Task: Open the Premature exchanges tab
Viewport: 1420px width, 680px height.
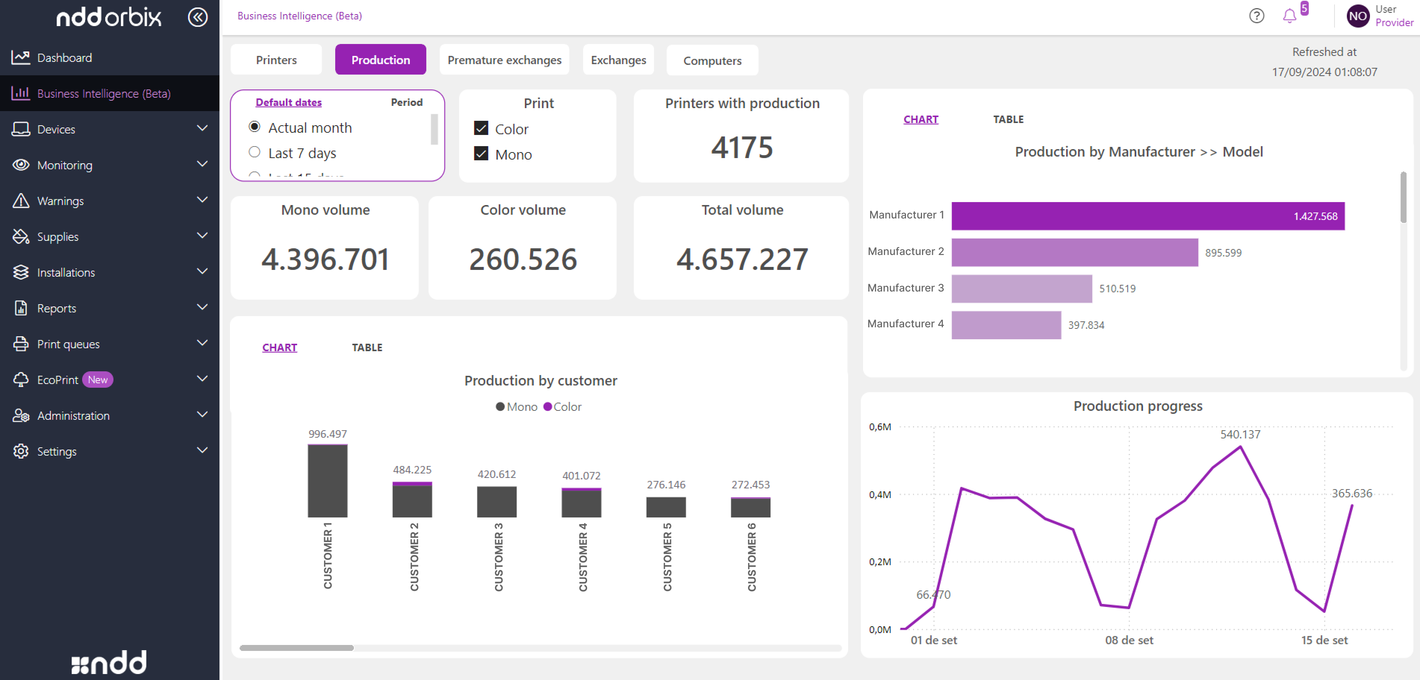Action: [x=504, y=60]
